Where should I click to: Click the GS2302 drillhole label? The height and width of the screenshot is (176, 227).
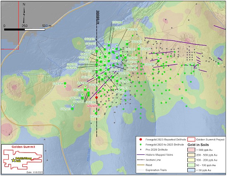pyautogui.click(x=124, y=73)
